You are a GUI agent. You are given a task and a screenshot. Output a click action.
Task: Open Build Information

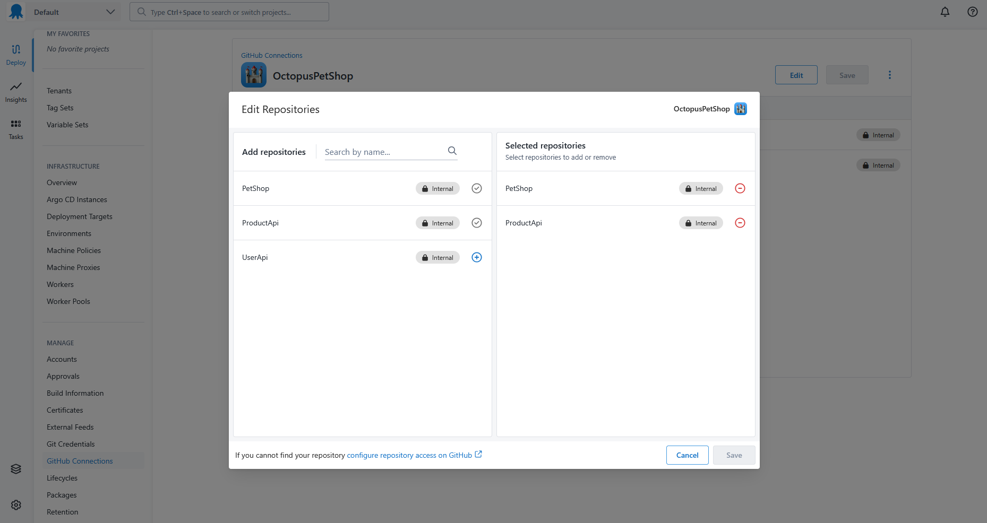(x=75, y=393)
